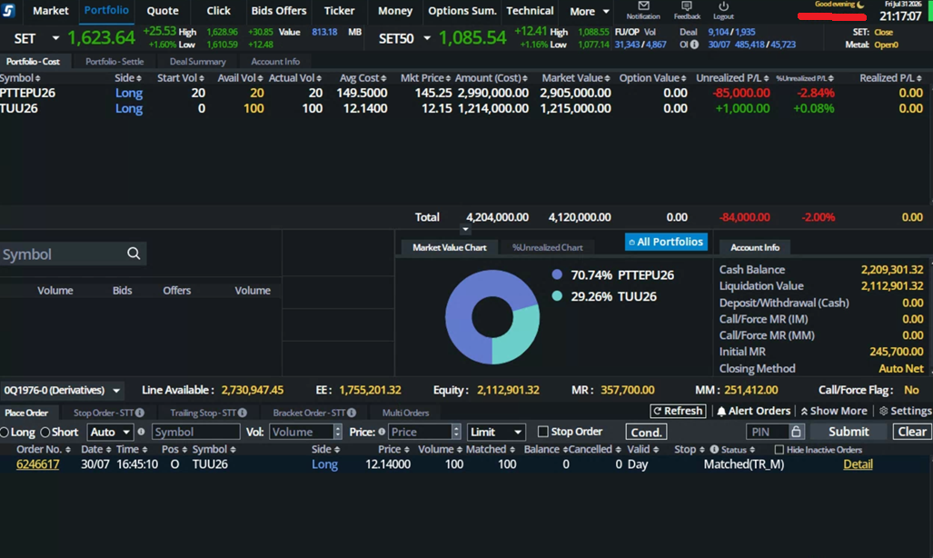Collapse the portfolio panel with the small arrow

coord(465,229)
